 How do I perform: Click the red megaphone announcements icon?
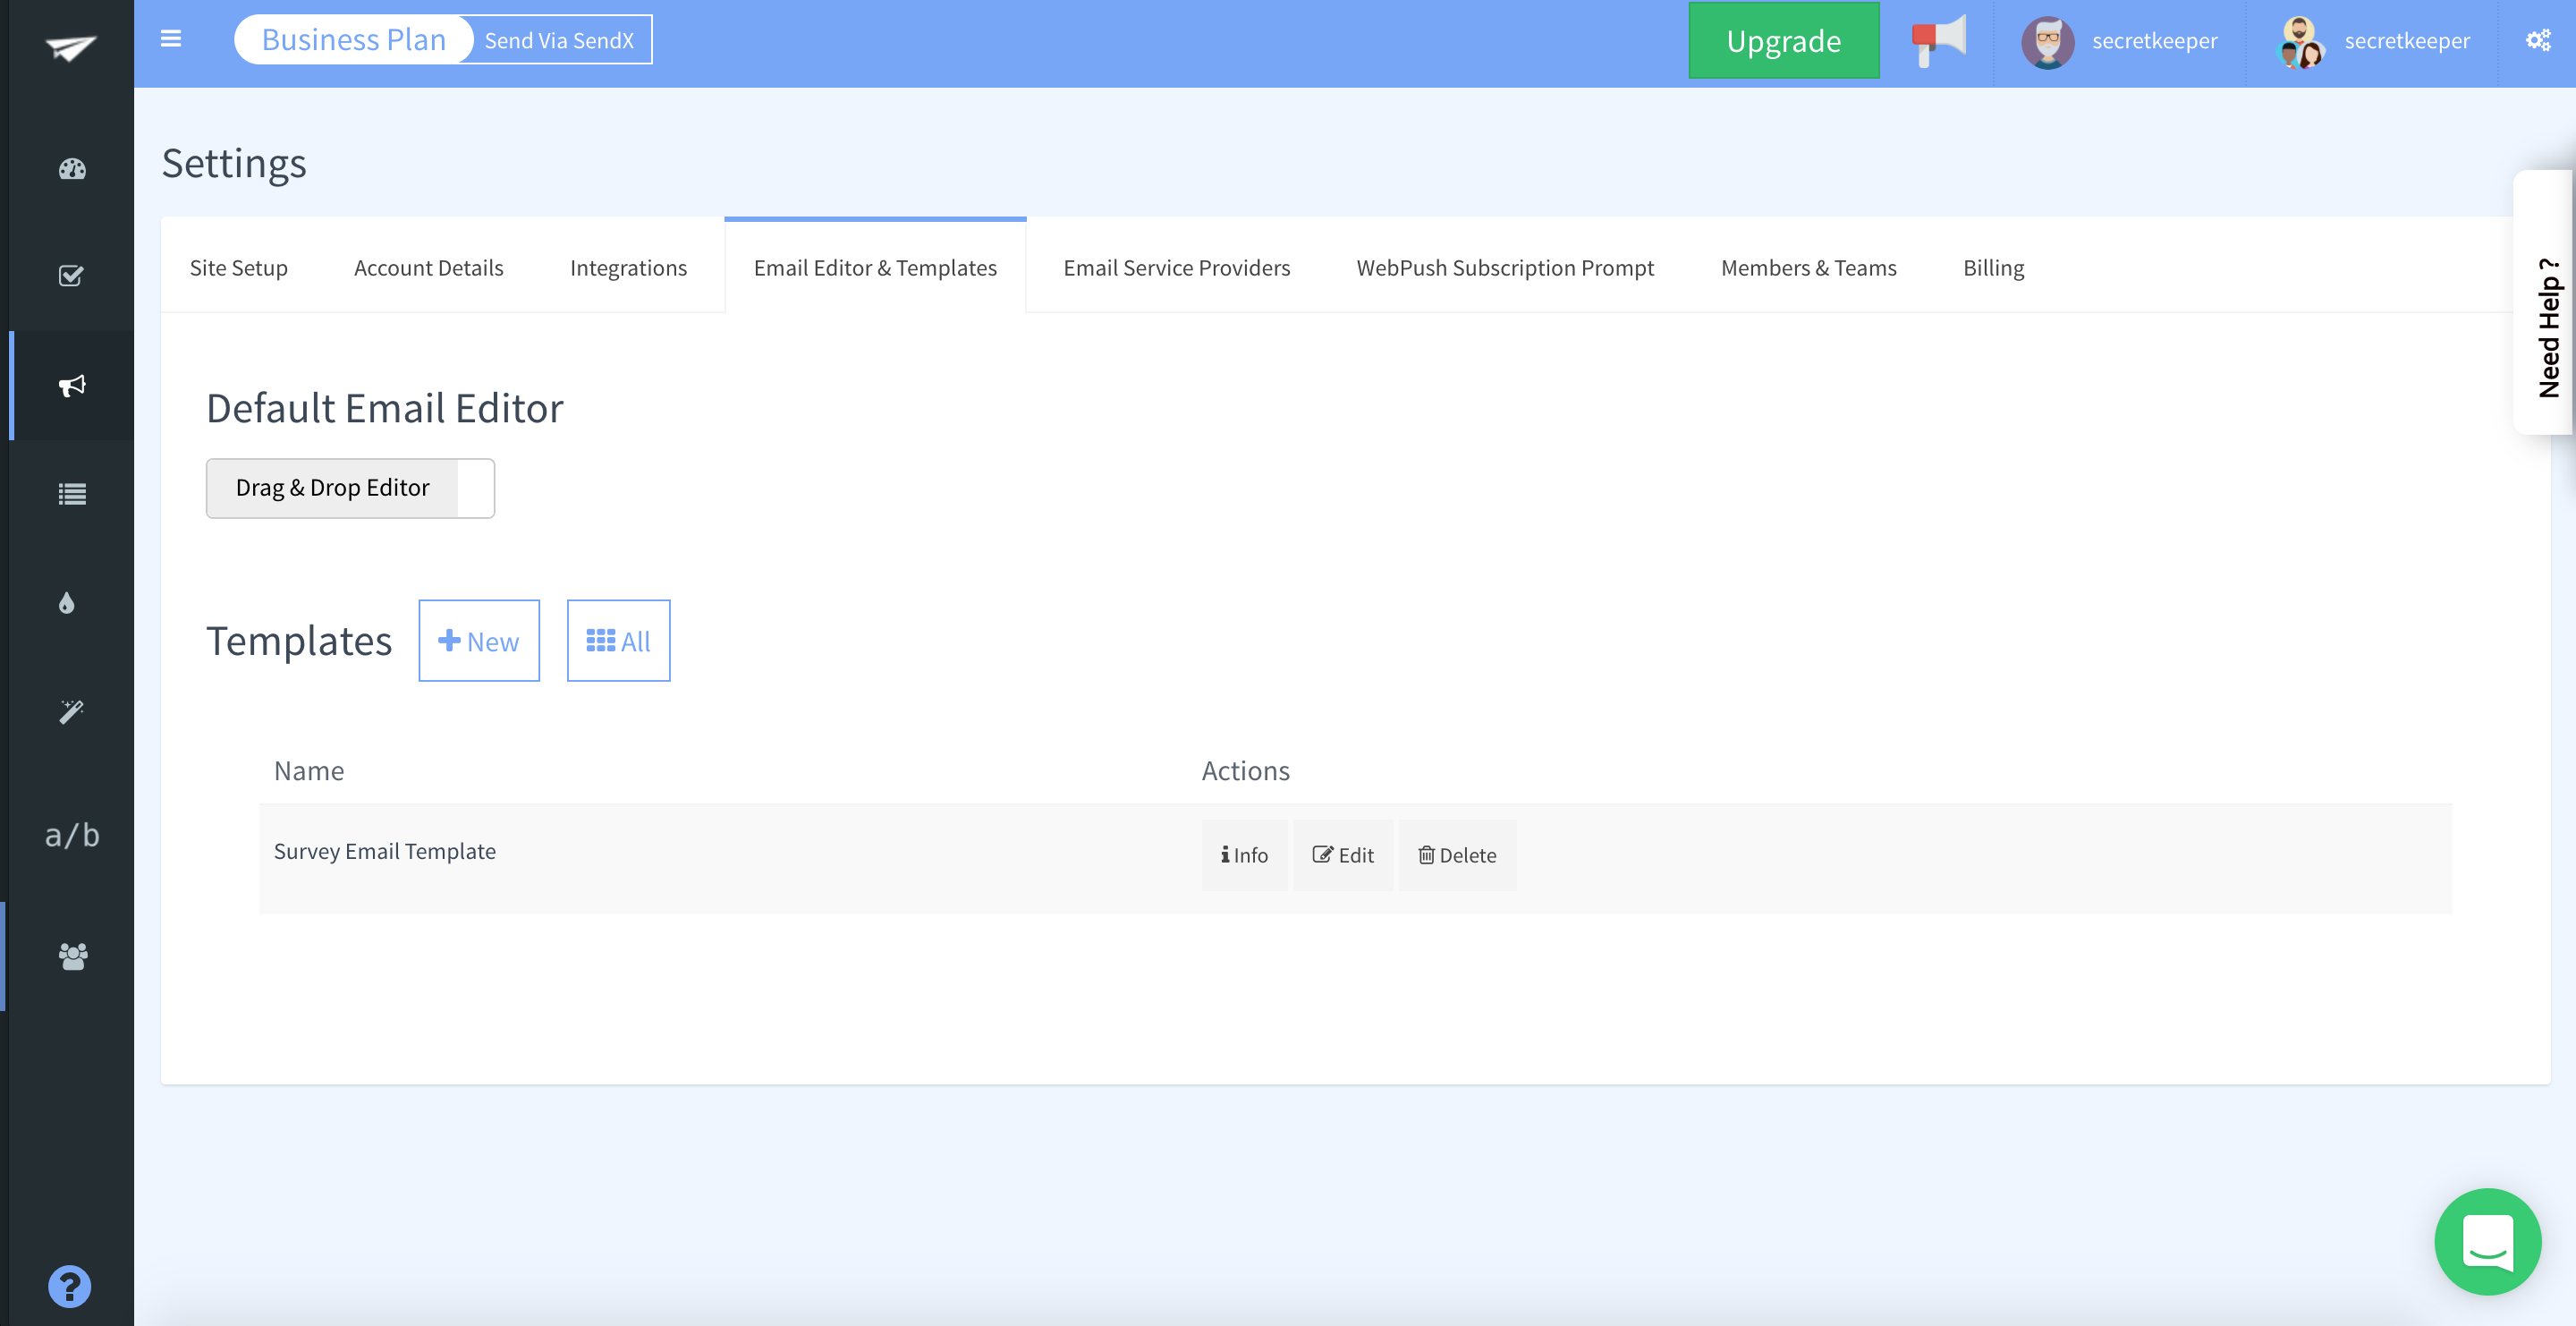(x=1938, y=41)
